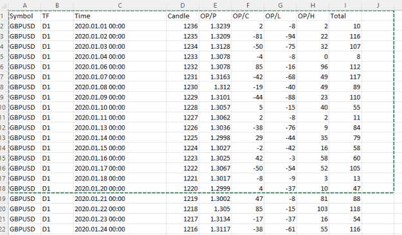Select row 5 header
This screenshot has height=235, width=402.
click(x=3, y=57)
